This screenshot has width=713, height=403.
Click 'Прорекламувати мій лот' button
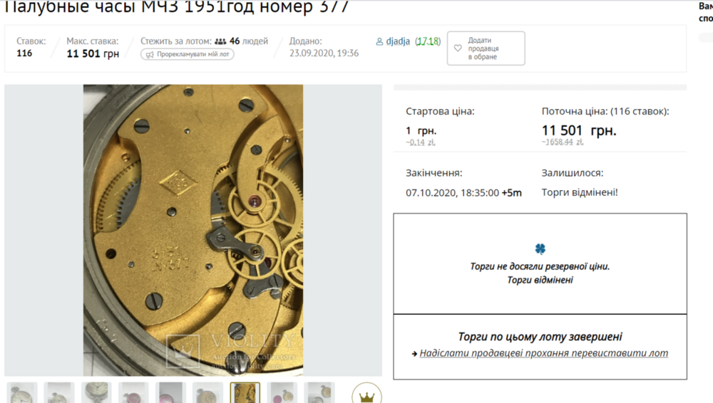pyautogui.click(x=188, y=54)
